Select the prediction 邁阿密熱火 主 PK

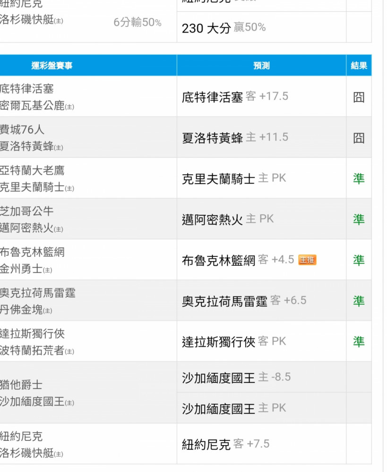click(x=228, y=219)
